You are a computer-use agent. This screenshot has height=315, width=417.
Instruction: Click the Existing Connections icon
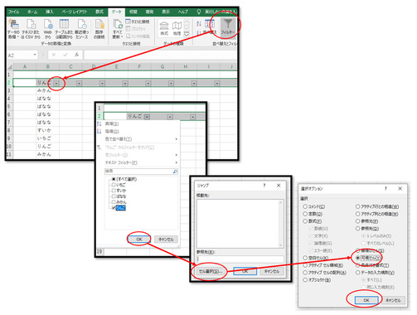coord(99,24)
